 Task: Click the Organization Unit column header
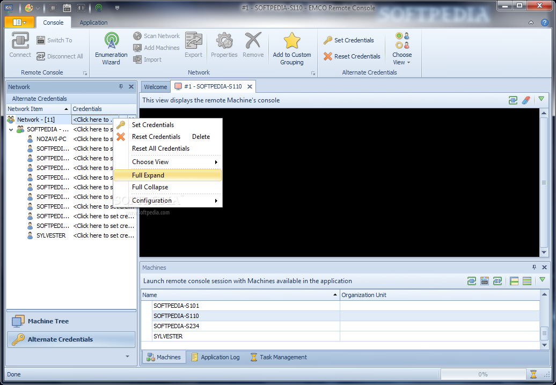click(440, 295)
